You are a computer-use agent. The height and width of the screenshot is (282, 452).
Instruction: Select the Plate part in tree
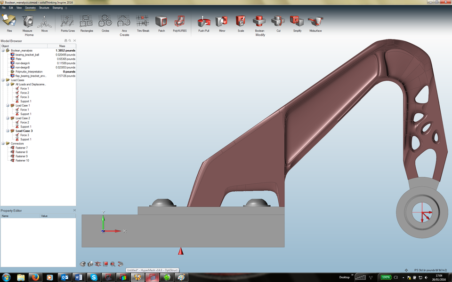click(x=18, y=59)
